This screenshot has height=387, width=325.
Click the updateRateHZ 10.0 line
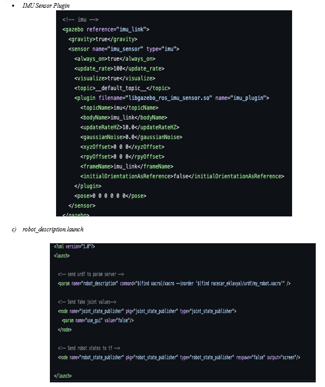click(x=130, y=127)
